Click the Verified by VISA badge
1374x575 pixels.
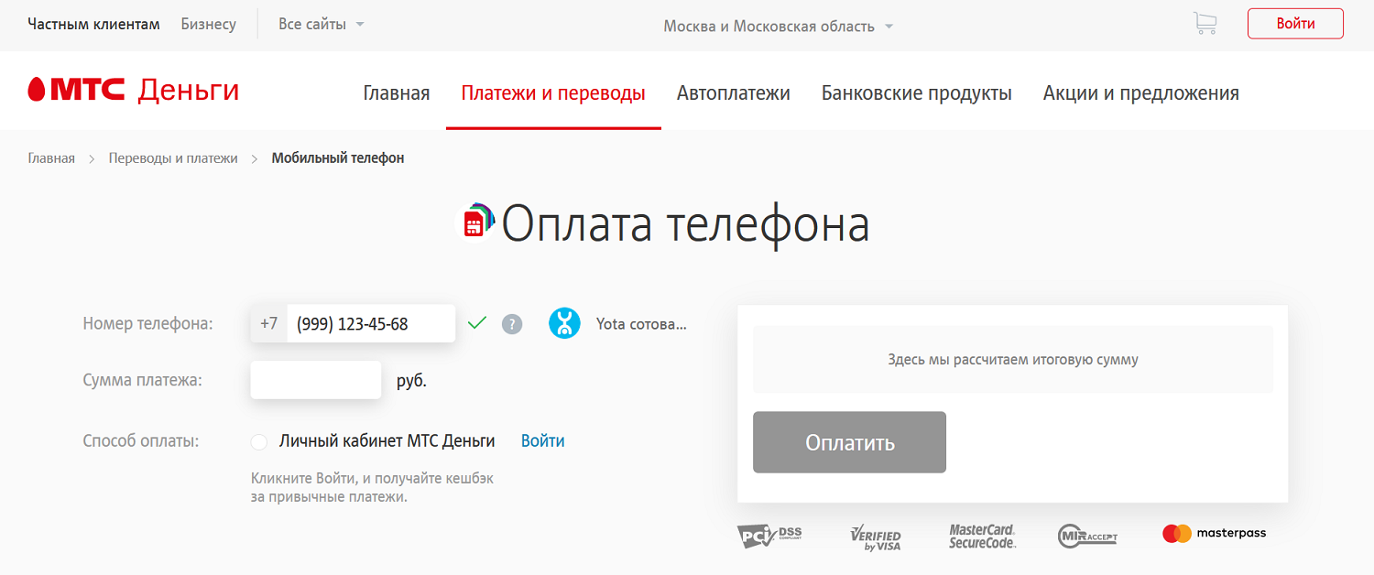tap(876, 536)
